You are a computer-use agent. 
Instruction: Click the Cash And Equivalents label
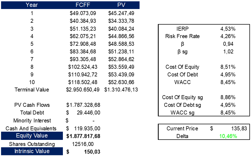[31, 129]
